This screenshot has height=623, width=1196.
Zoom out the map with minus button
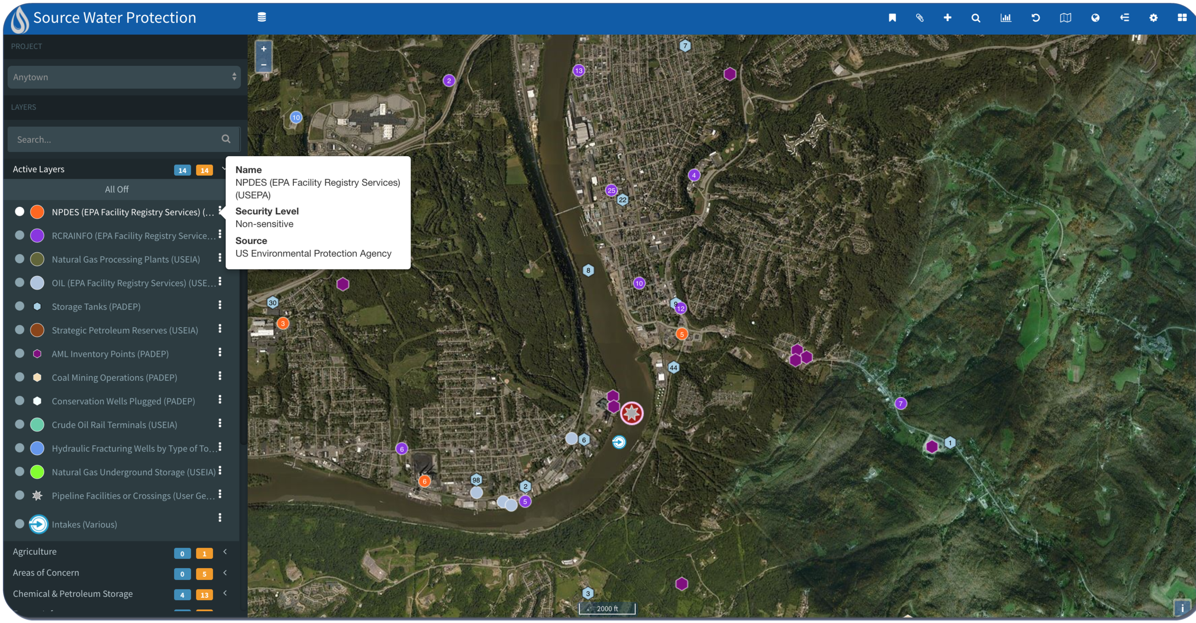tap(264, 64)
